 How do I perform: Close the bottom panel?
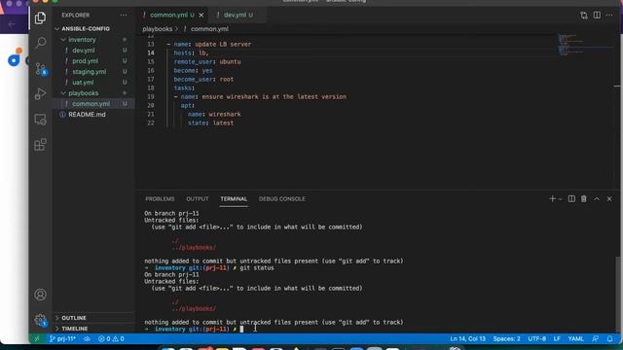[609, 198]
